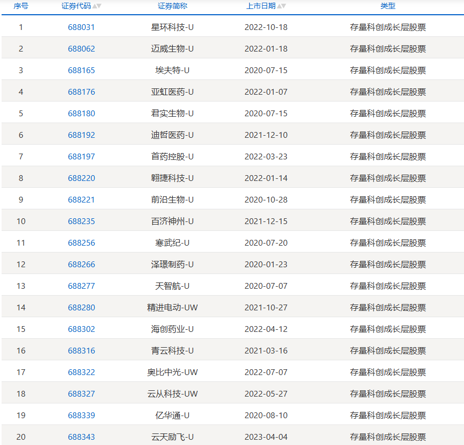Image resolution: width=464 pixels, height=445 pixels.
Task: Open stock code link 688235 for 百济神州-U
Action: 81,221
